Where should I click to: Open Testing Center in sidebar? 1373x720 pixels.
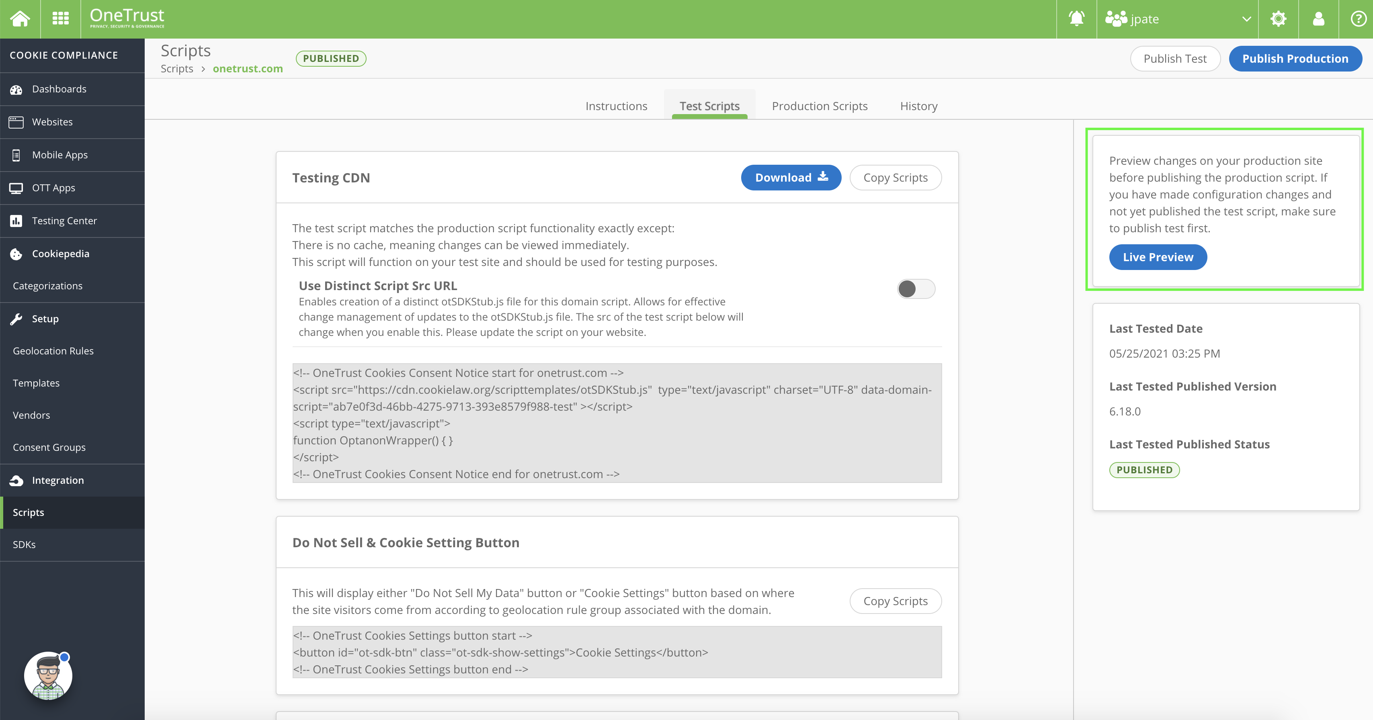pyautogui.click(x=64, y=221)
